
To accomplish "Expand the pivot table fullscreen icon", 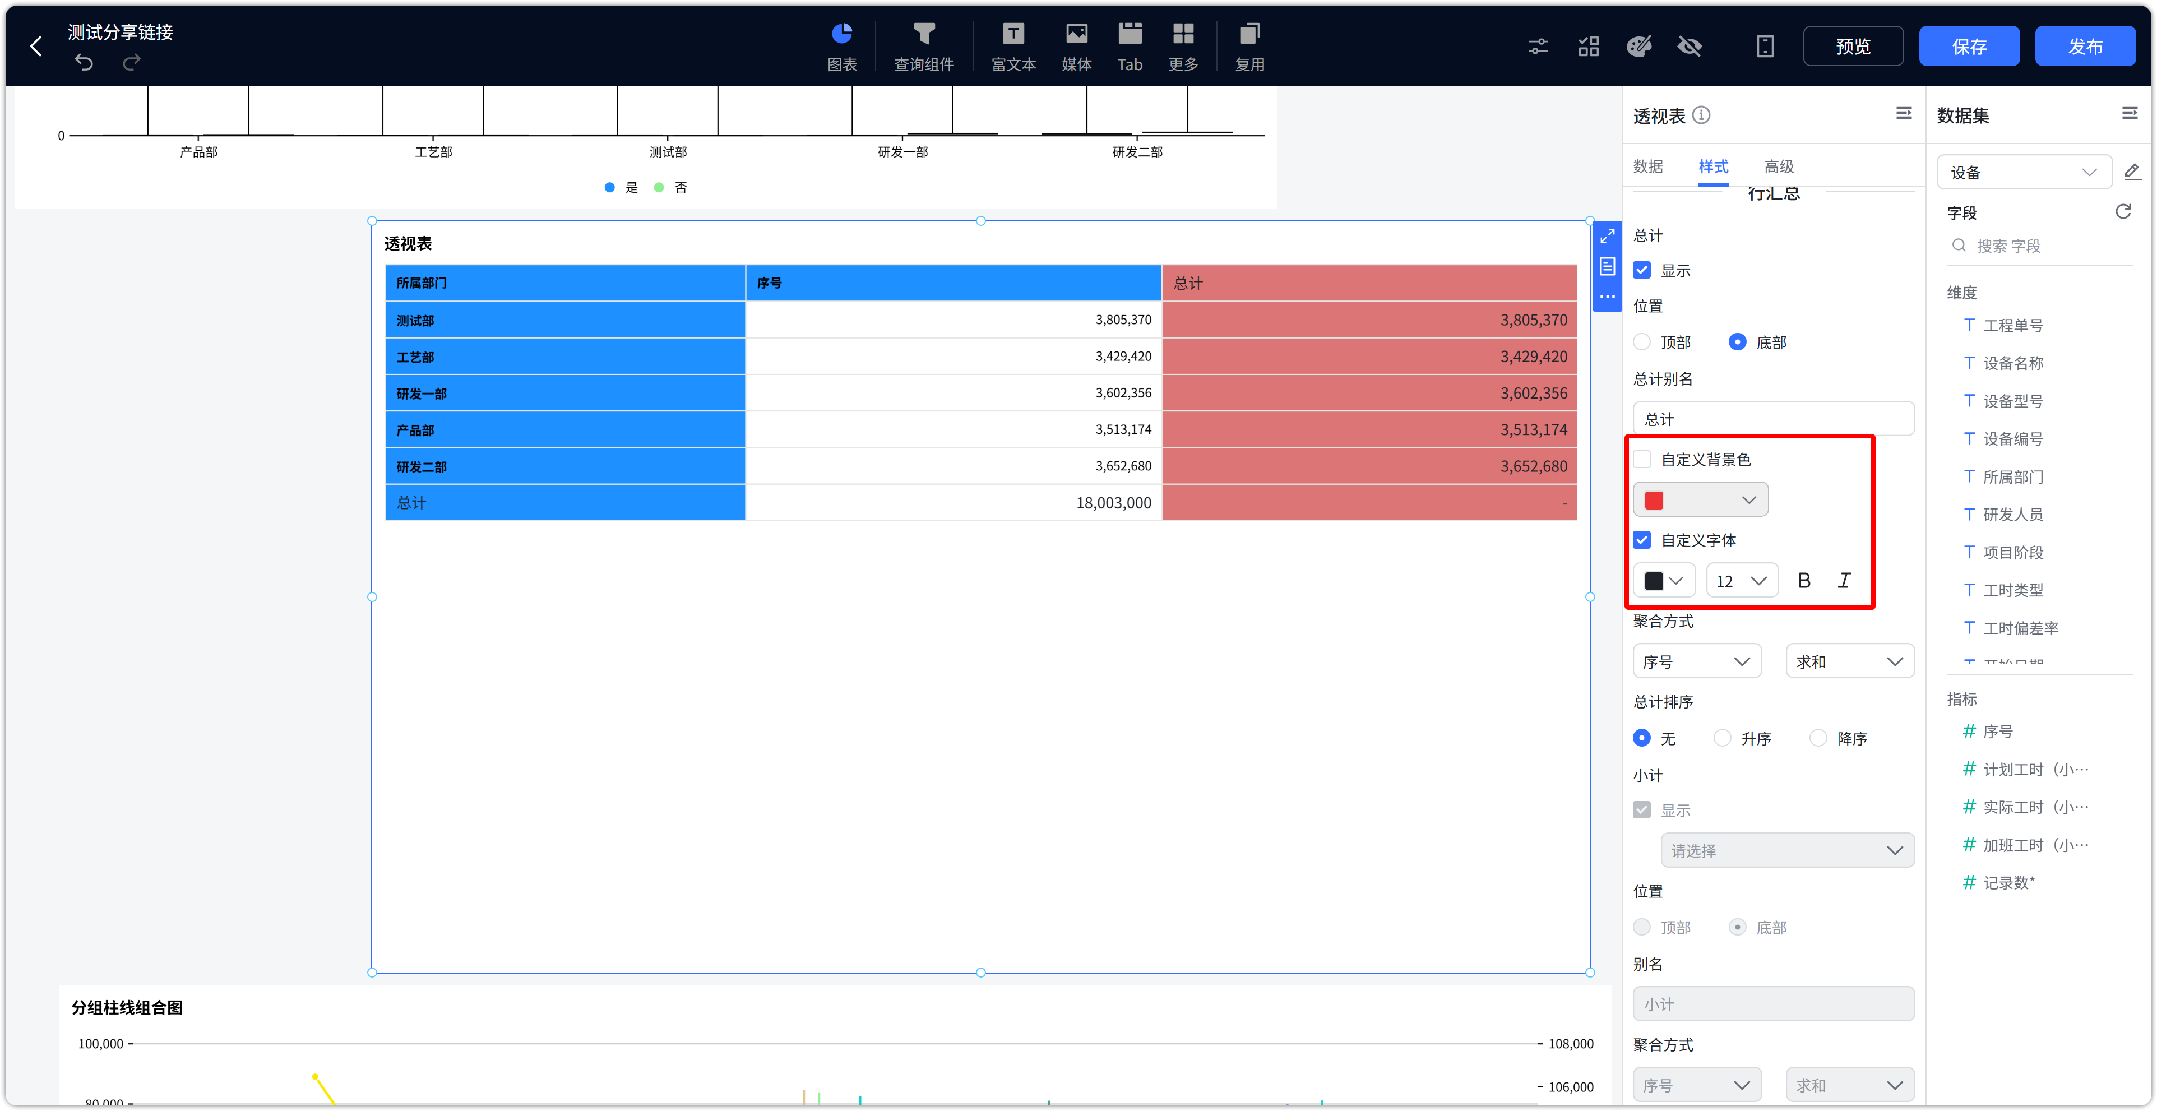I will [x=1607, y=237].
